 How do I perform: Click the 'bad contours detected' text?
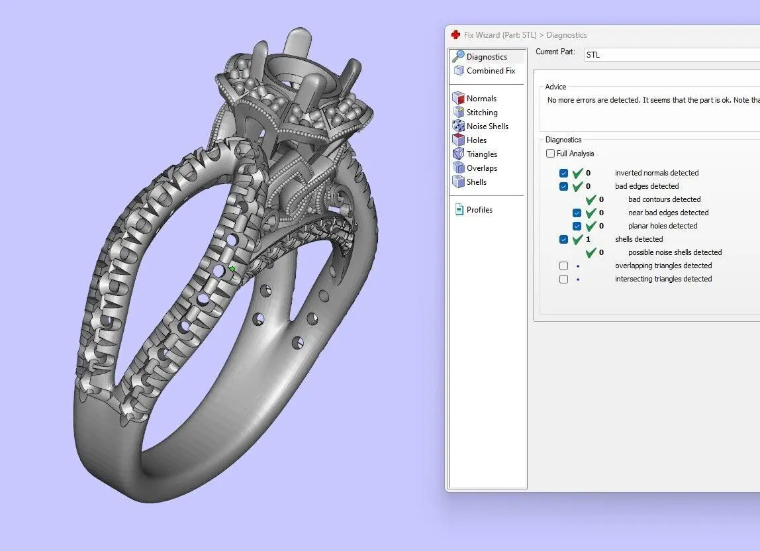pyautogui.click(x=664, y=199)
